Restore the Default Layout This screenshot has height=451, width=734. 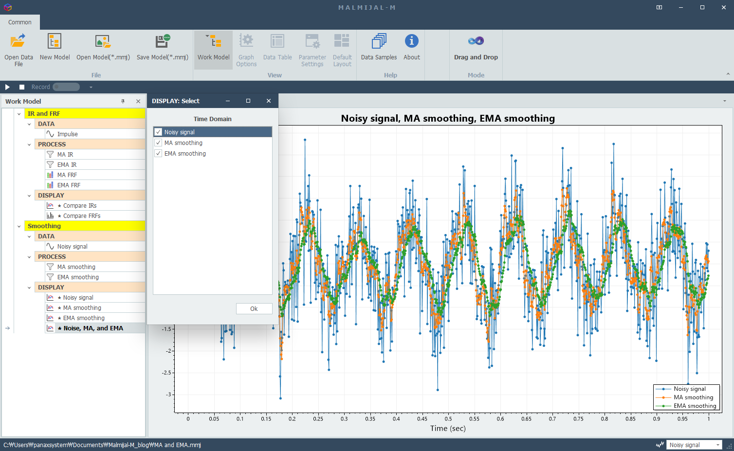[x=342, y=50]
